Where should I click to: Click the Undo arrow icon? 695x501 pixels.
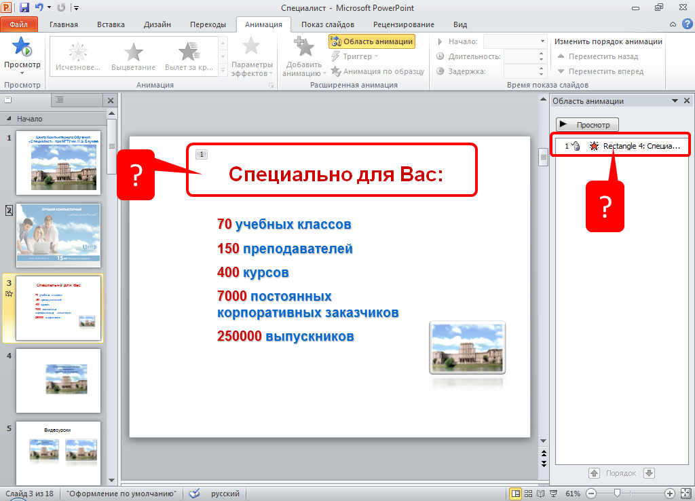[x=39, y=7]
